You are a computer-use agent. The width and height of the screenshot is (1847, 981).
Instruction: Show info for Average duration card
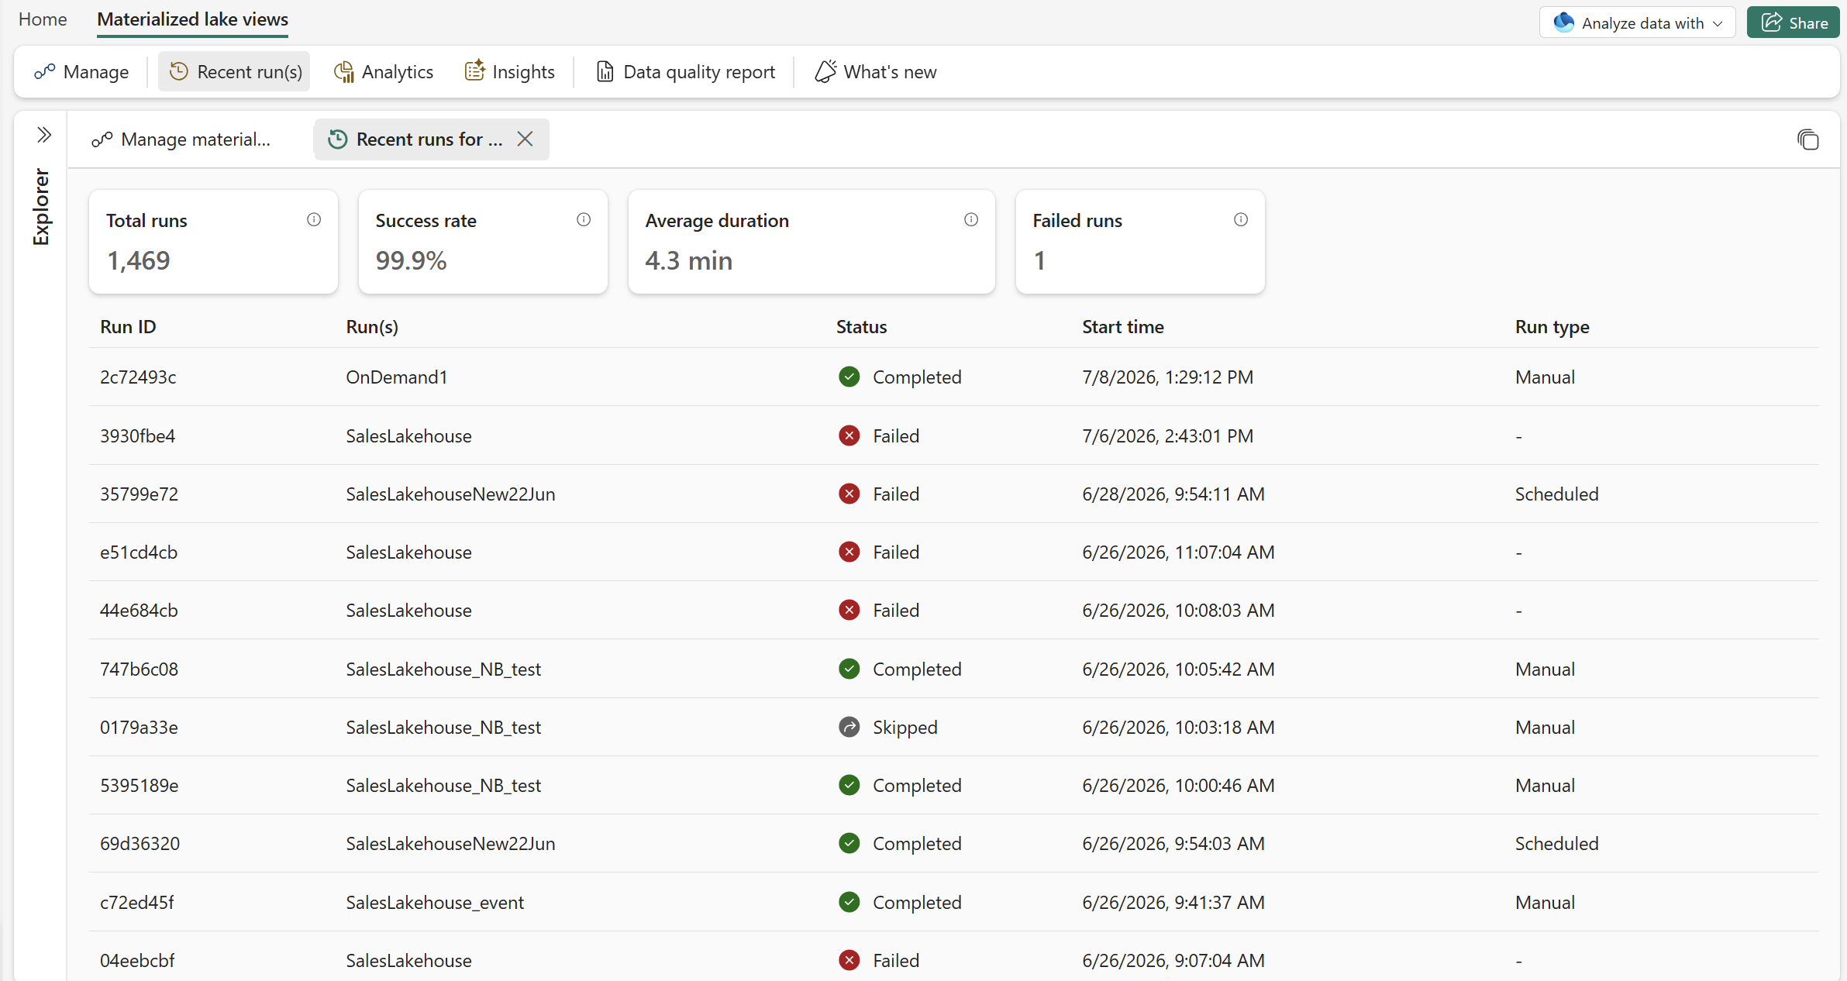pyautogui.click(x=971, y=220)
